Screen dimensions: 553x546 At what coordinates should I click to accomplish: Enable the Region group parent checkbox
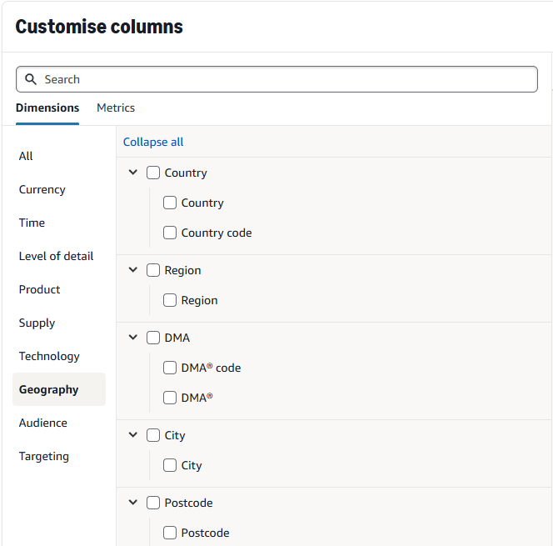point(153,270)
